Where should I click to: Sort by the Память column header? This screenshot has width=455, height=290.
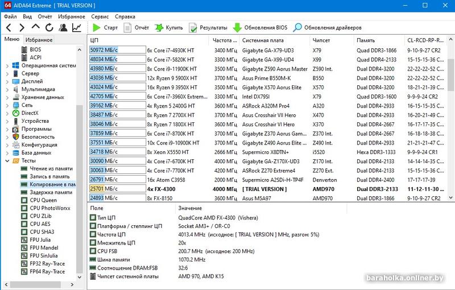(x=379, y=40)
